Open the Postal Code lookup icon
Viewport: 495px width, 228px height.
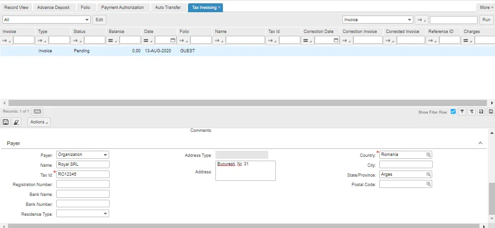point(428,184)
